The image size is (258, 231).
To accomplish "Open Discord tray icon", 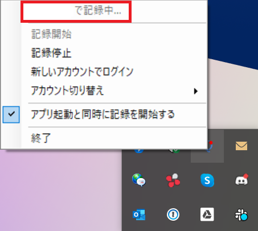I will coord(241,180).
